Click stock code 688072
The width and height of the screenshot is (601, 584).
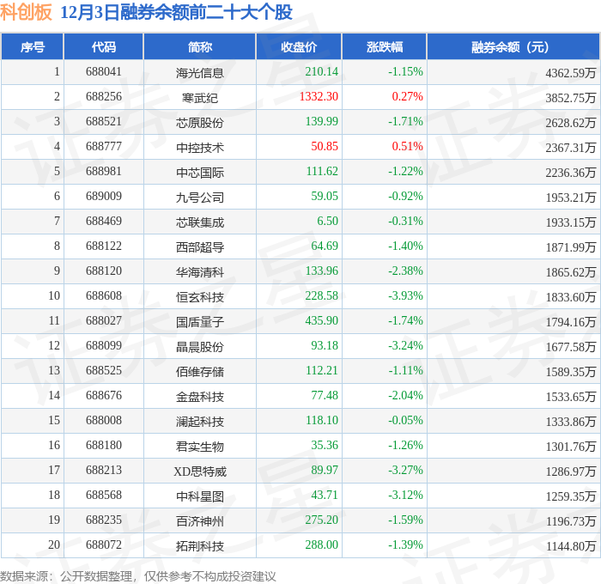click(x=104, y=545)
